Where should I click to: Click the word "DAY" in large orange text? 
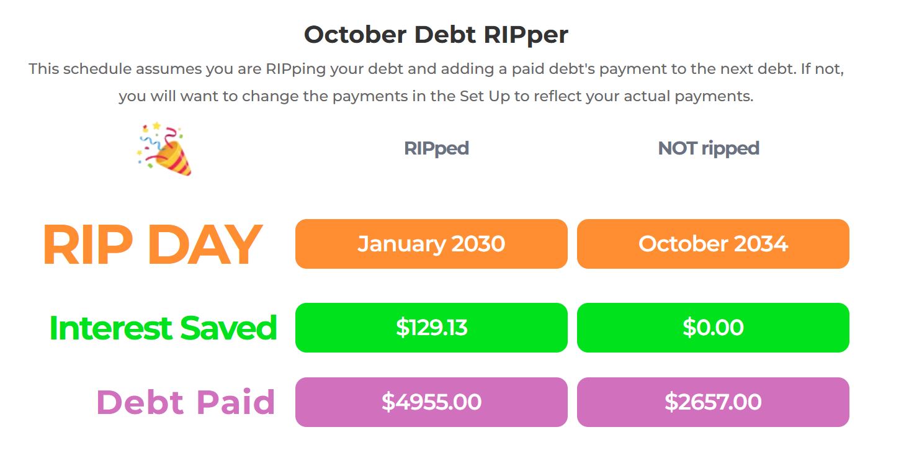pos(205,245)
